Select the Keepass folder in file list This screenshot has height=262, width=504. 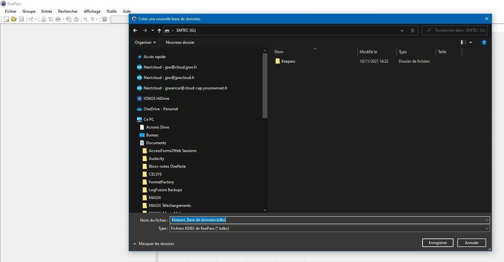click(288, 61)
